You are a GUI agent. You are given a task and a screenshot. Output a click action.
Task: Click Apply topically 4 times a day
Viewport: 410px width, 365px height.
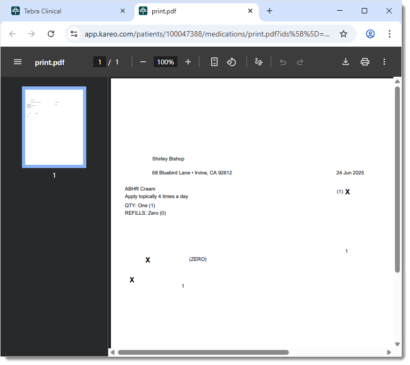click(x=158, y=198)
